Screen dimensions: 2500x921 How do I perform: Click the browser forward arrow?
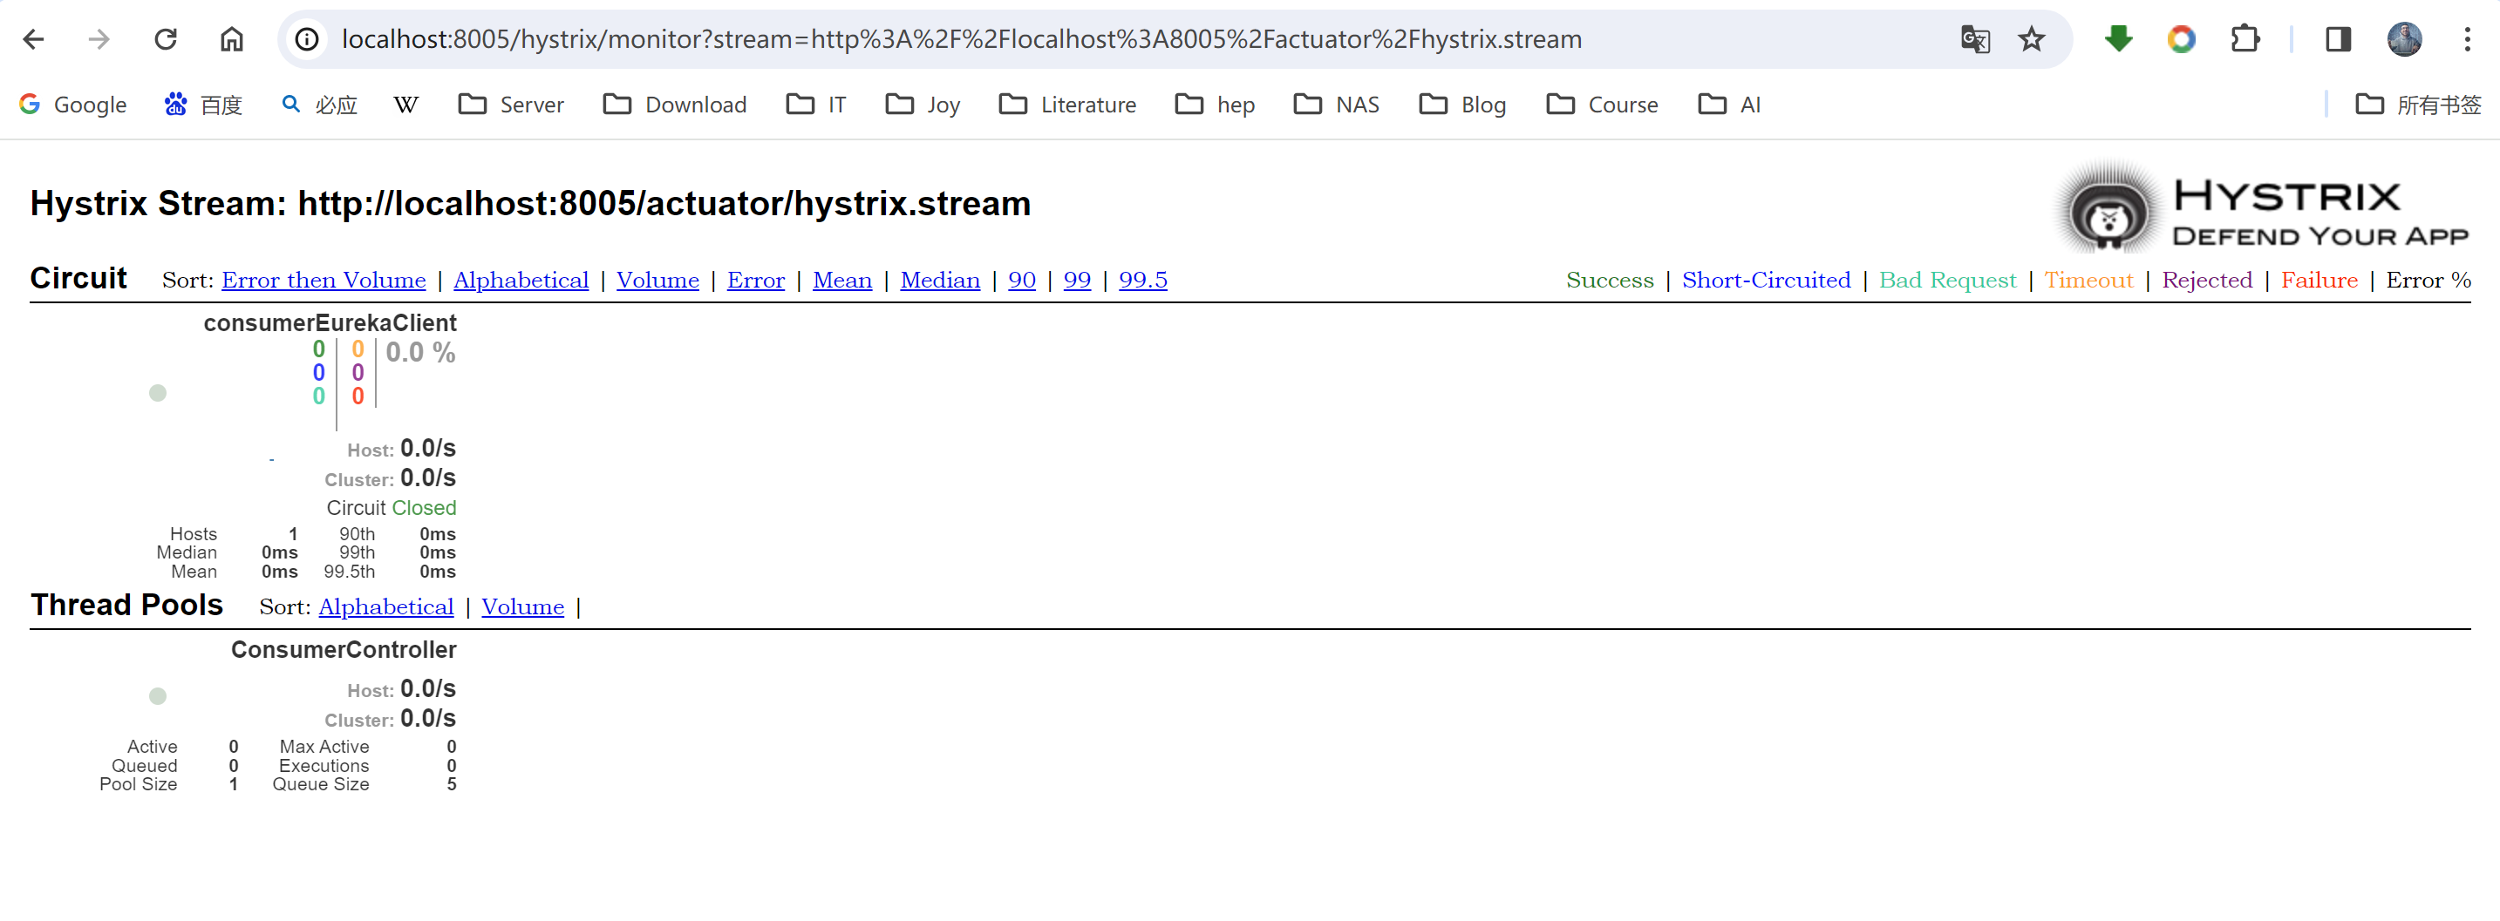(x=99, y=39)
